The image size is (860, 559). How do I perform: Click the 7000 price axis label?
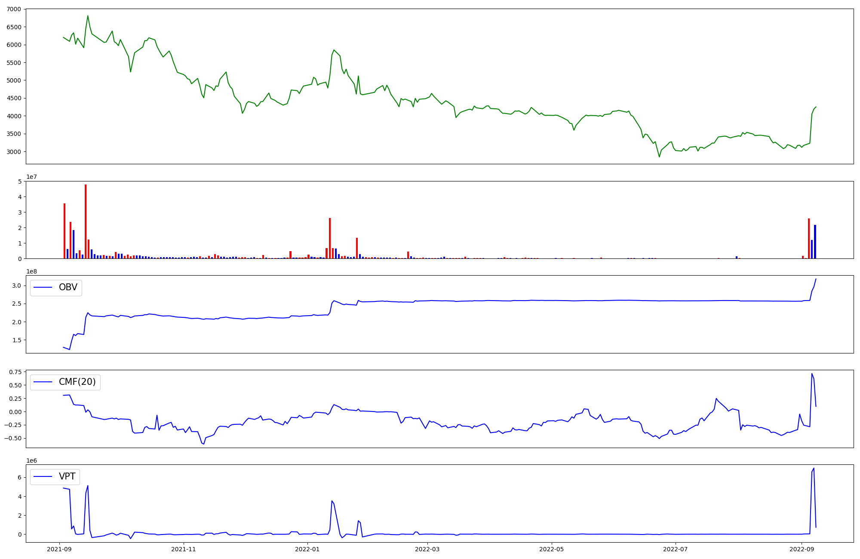click(x=13, y=9)
